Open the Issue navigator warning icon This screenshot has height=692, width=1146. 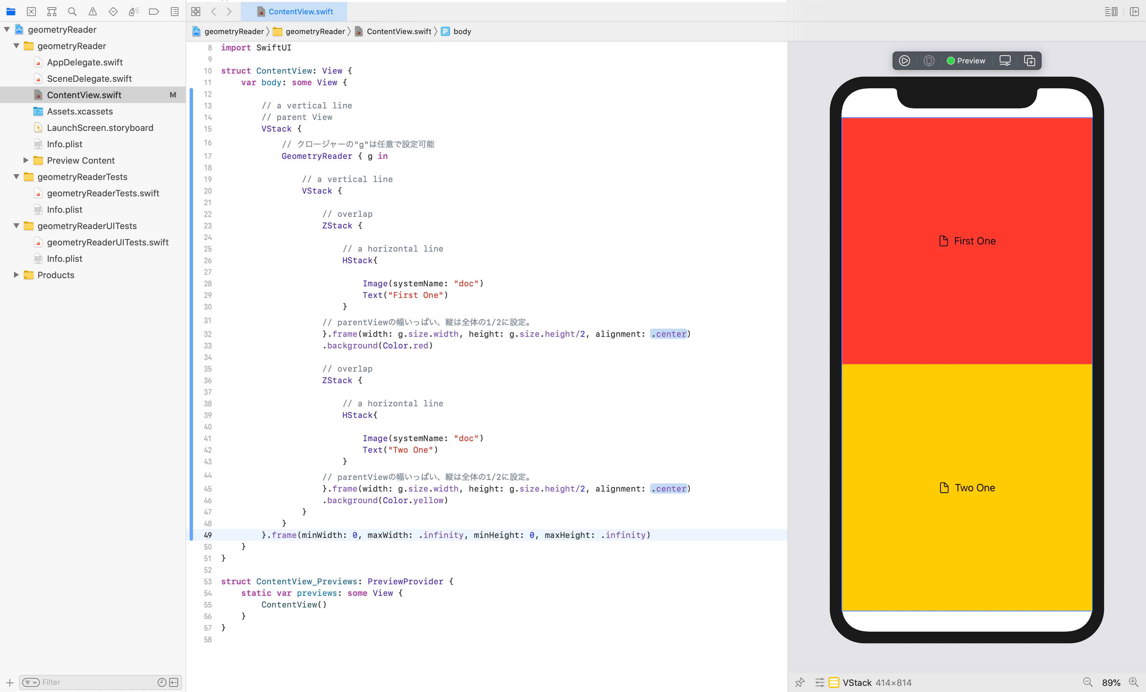(92, 12)
